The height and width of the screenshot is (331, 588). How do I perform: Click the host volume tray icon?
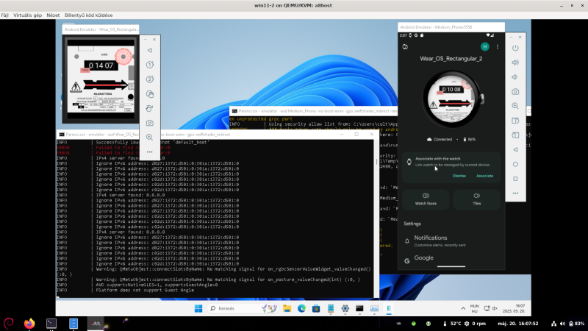pos(562,324)
